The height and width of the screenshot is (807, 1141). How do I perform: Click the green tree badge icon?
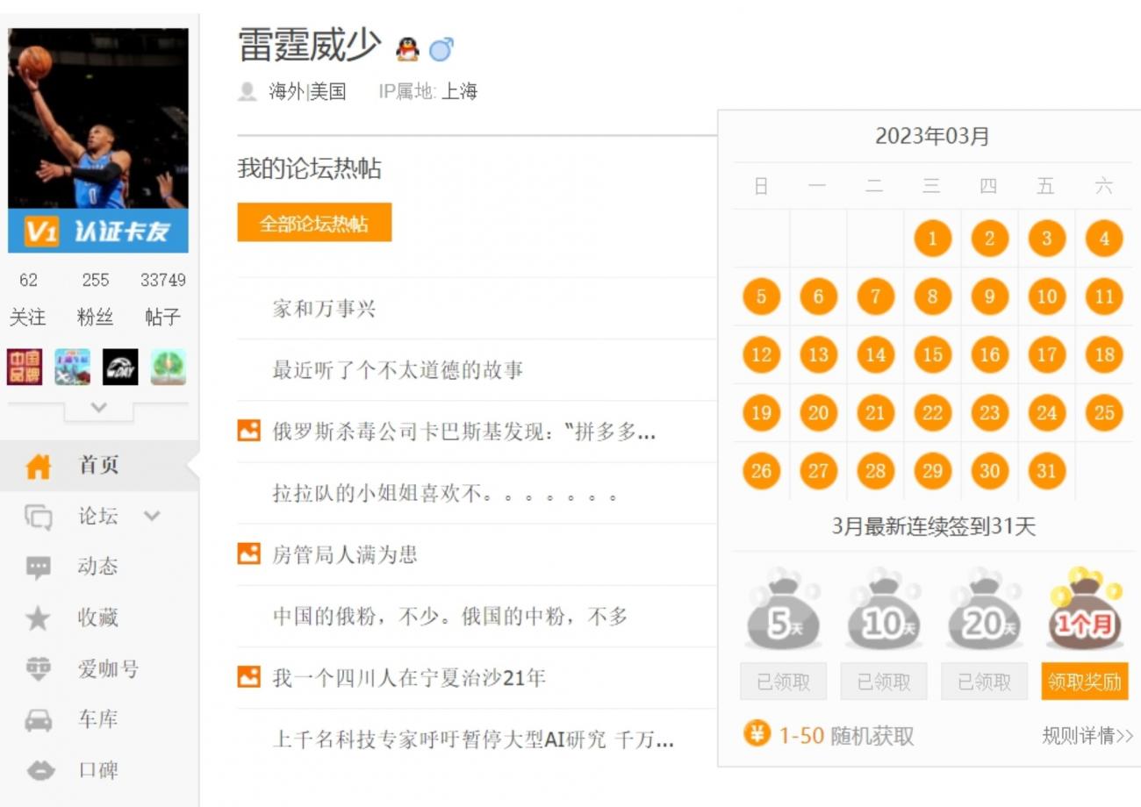point(168,367)
